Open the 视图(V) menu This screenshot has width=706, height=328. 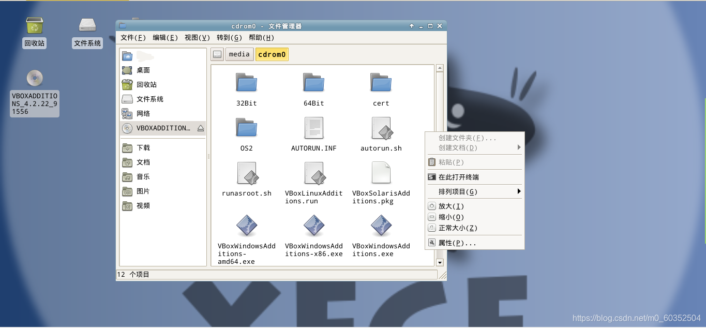(198, 38)
